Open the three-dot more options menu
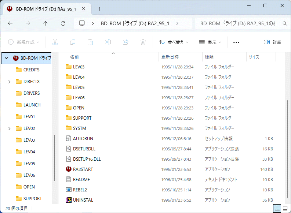 coord(236,42)
